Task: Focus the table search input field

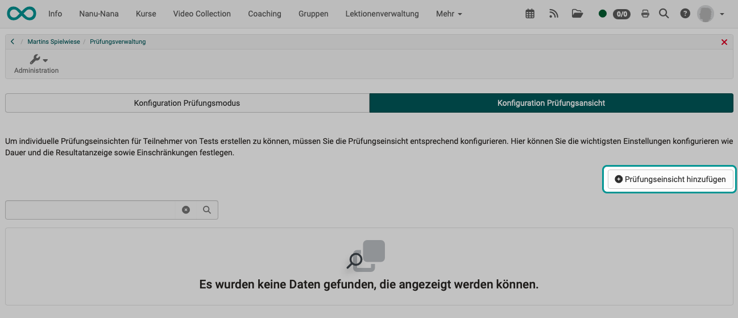Action: pos(91,210)
